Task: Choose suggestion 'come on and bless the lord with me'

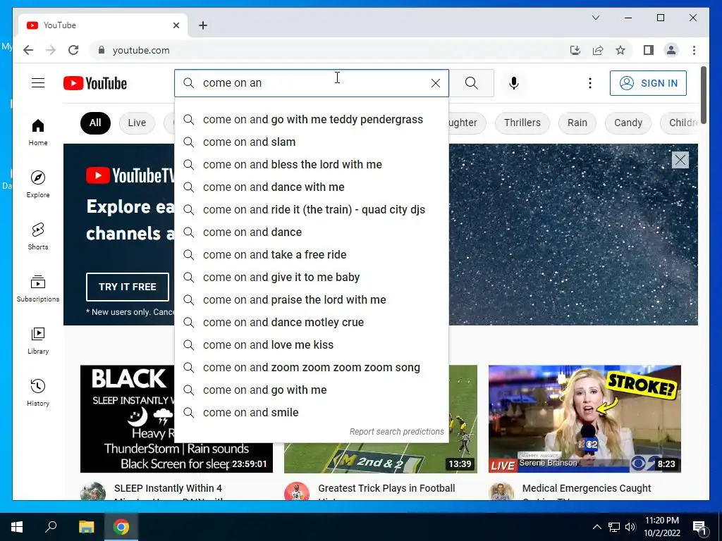Action: 311,164
